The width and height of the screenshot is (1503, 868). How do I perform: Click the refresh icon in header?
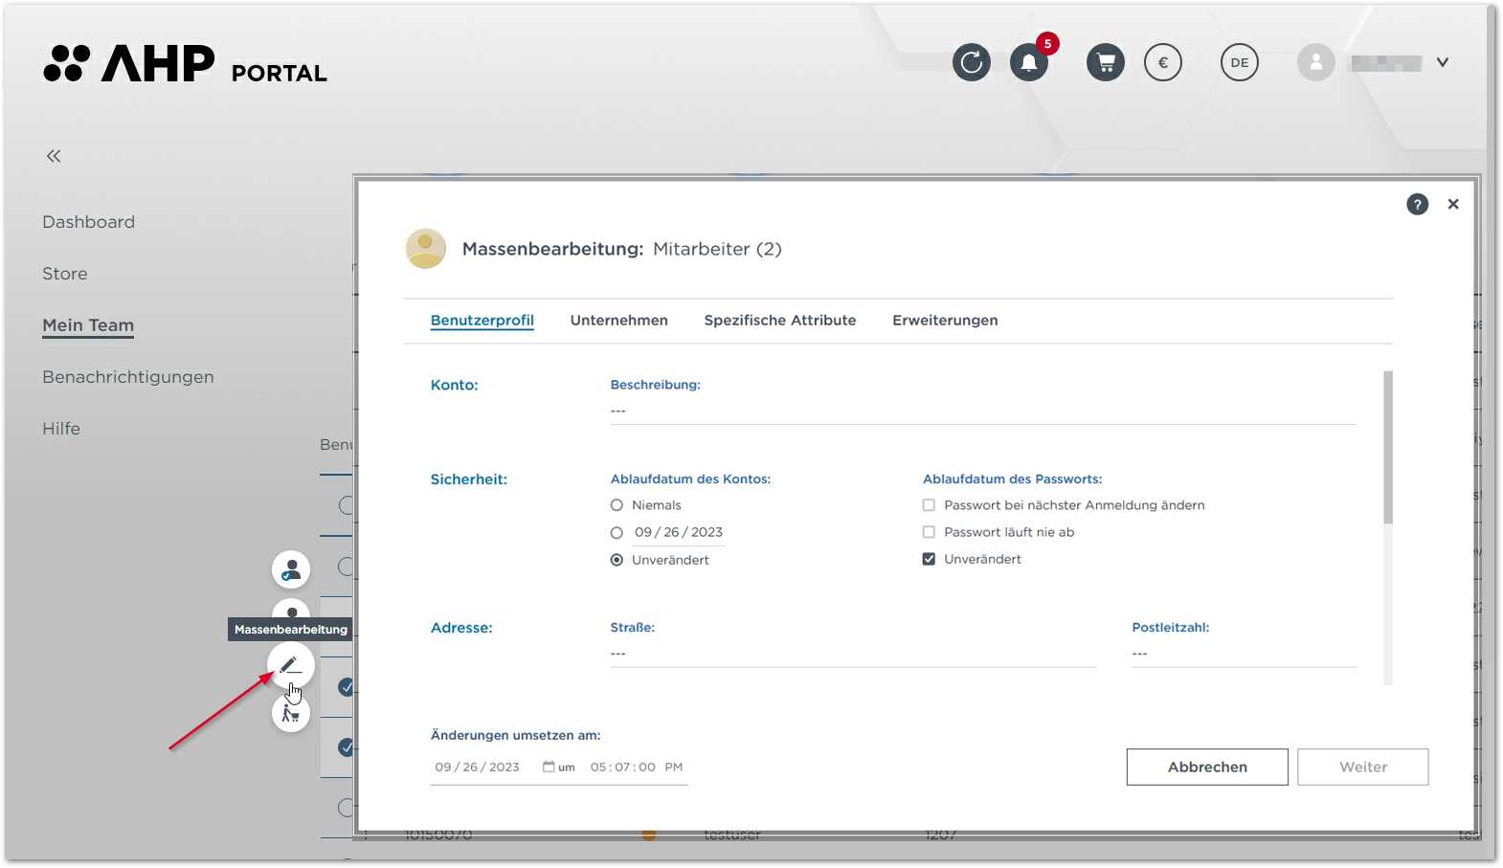(971, 63)
